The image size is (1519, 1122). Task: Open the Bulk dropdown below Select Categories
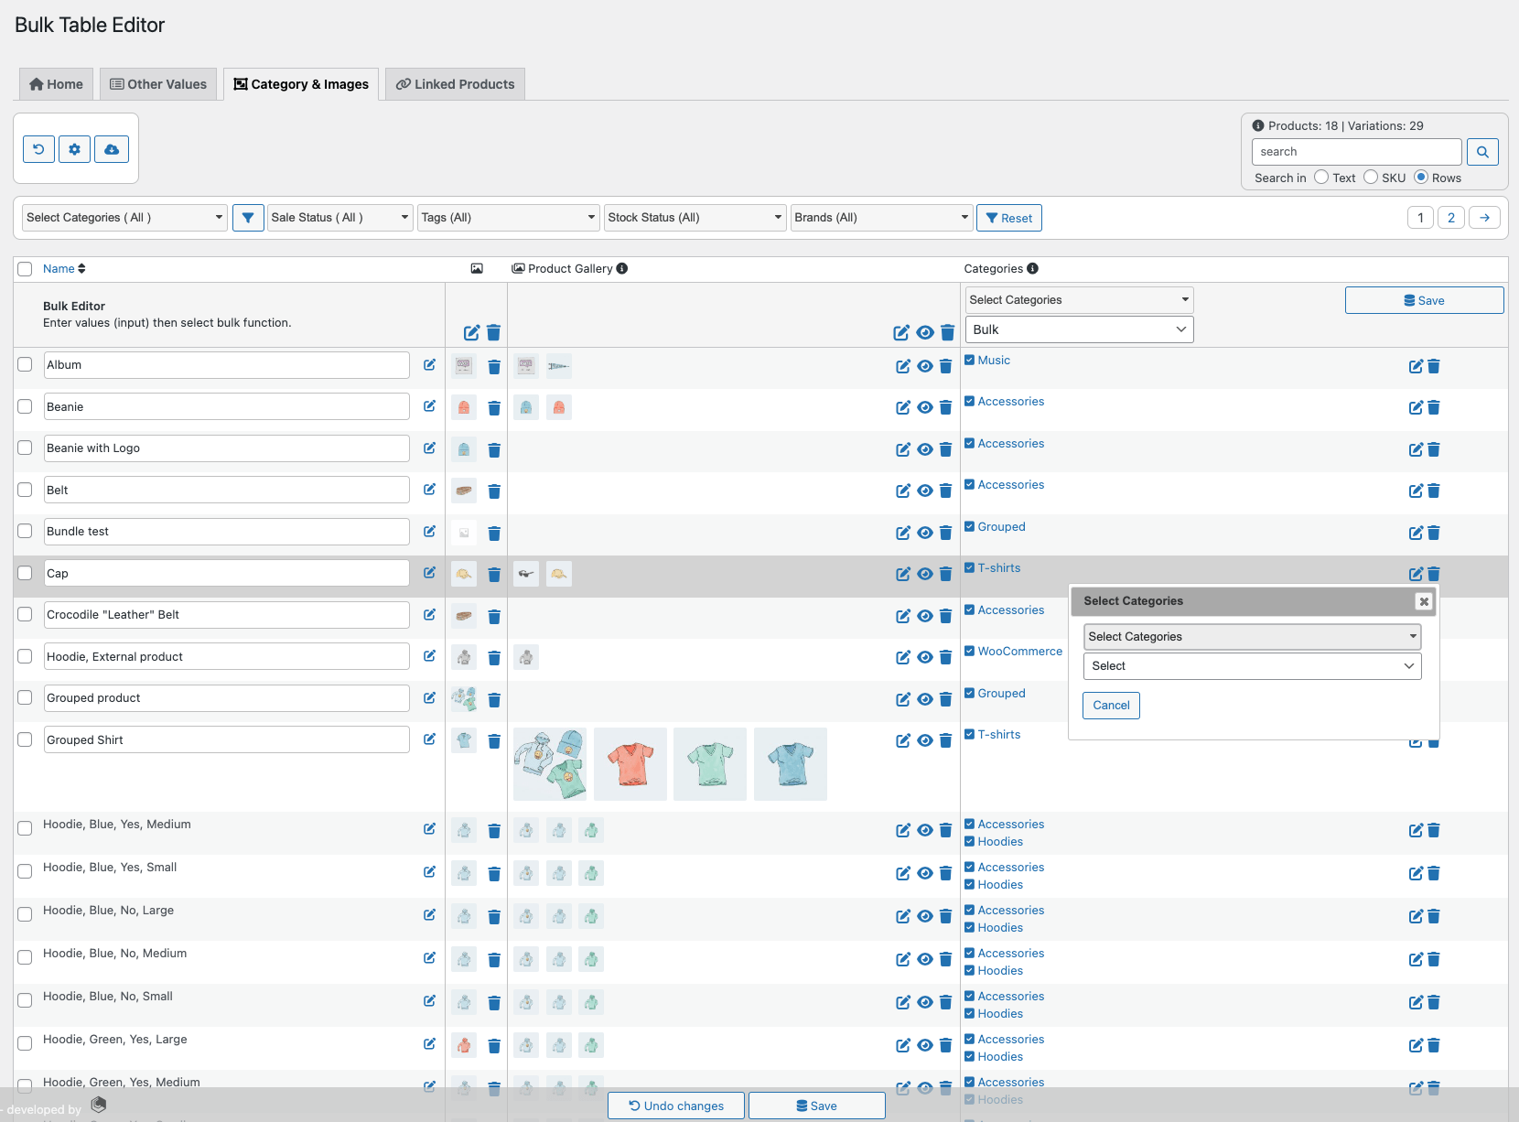tap(1078, 329)
